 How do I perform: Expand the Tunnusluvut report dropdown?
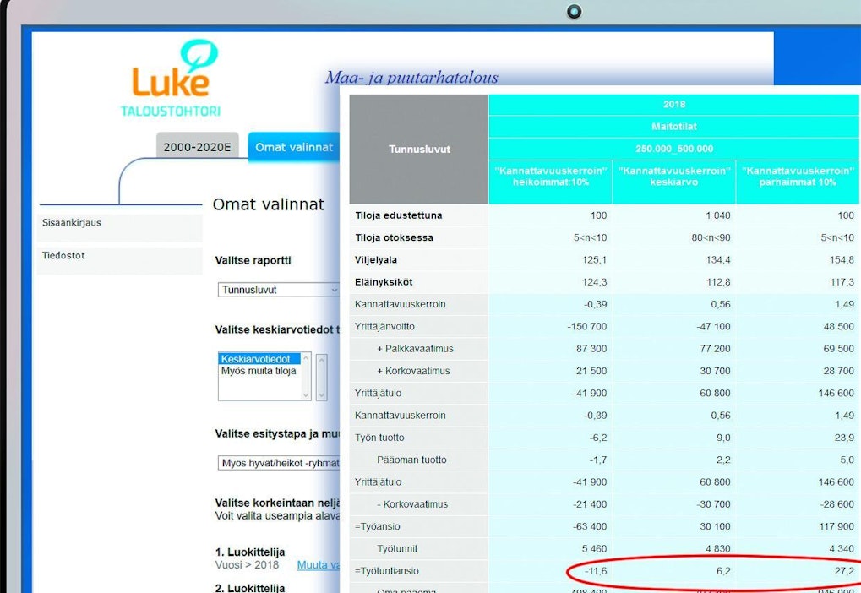(278, 290)
